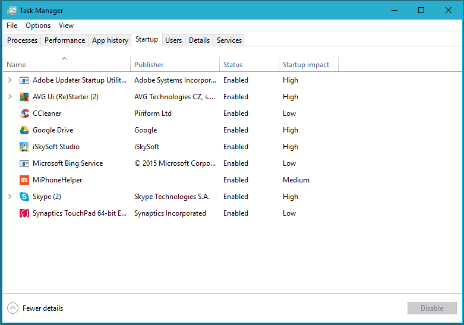This screenshot has height=325, width=464.
Task: Click the Adobe Updater Startup Utility icon
Action: click(x=24, y=80)
